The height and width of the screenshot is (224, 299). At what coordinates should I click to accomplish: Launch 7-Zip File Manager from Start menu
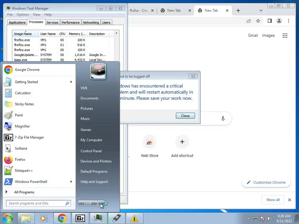(39, 137)
